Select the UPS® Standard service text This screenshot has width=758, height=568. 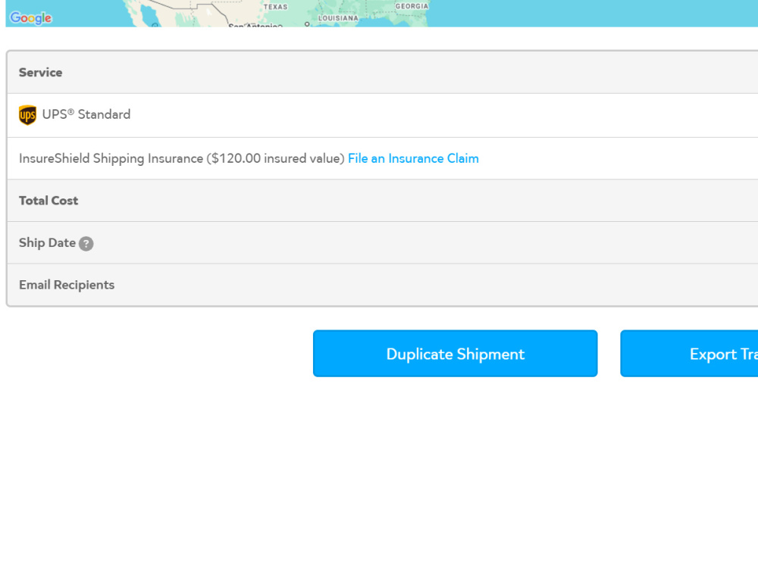[86, 114]
